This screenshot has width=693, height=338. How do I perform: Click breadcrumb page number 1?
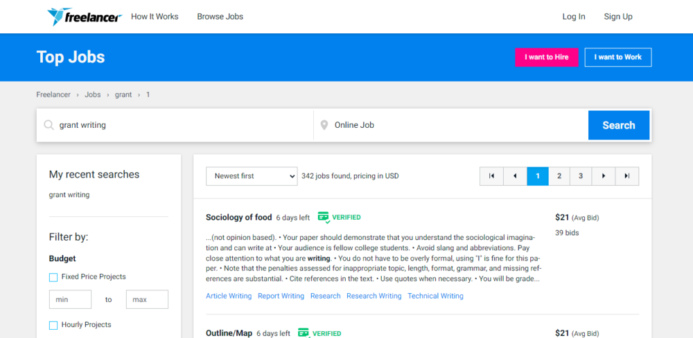[x=148, y=95]
